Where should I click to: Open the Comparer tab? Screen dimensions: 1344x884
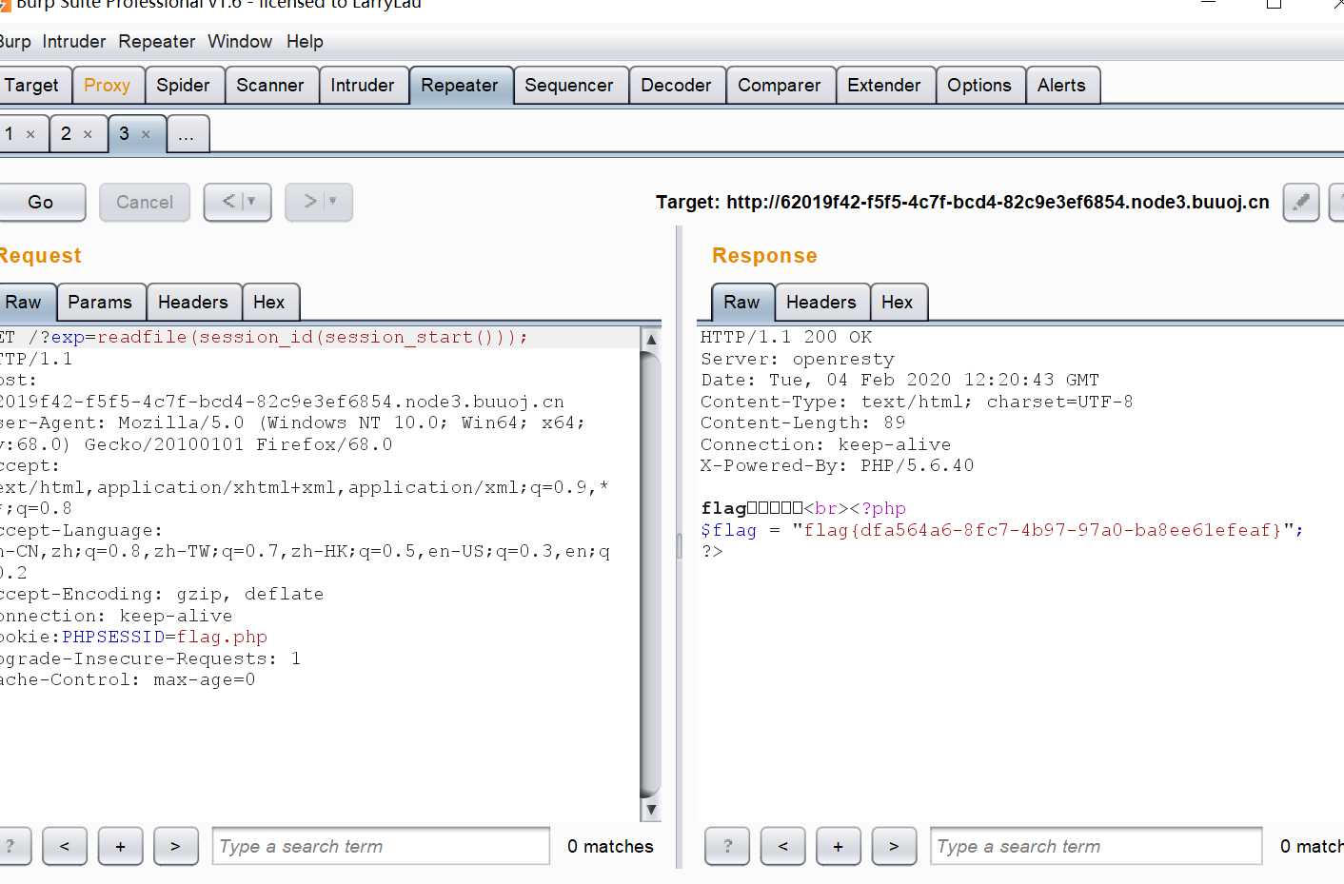[780, 85]
